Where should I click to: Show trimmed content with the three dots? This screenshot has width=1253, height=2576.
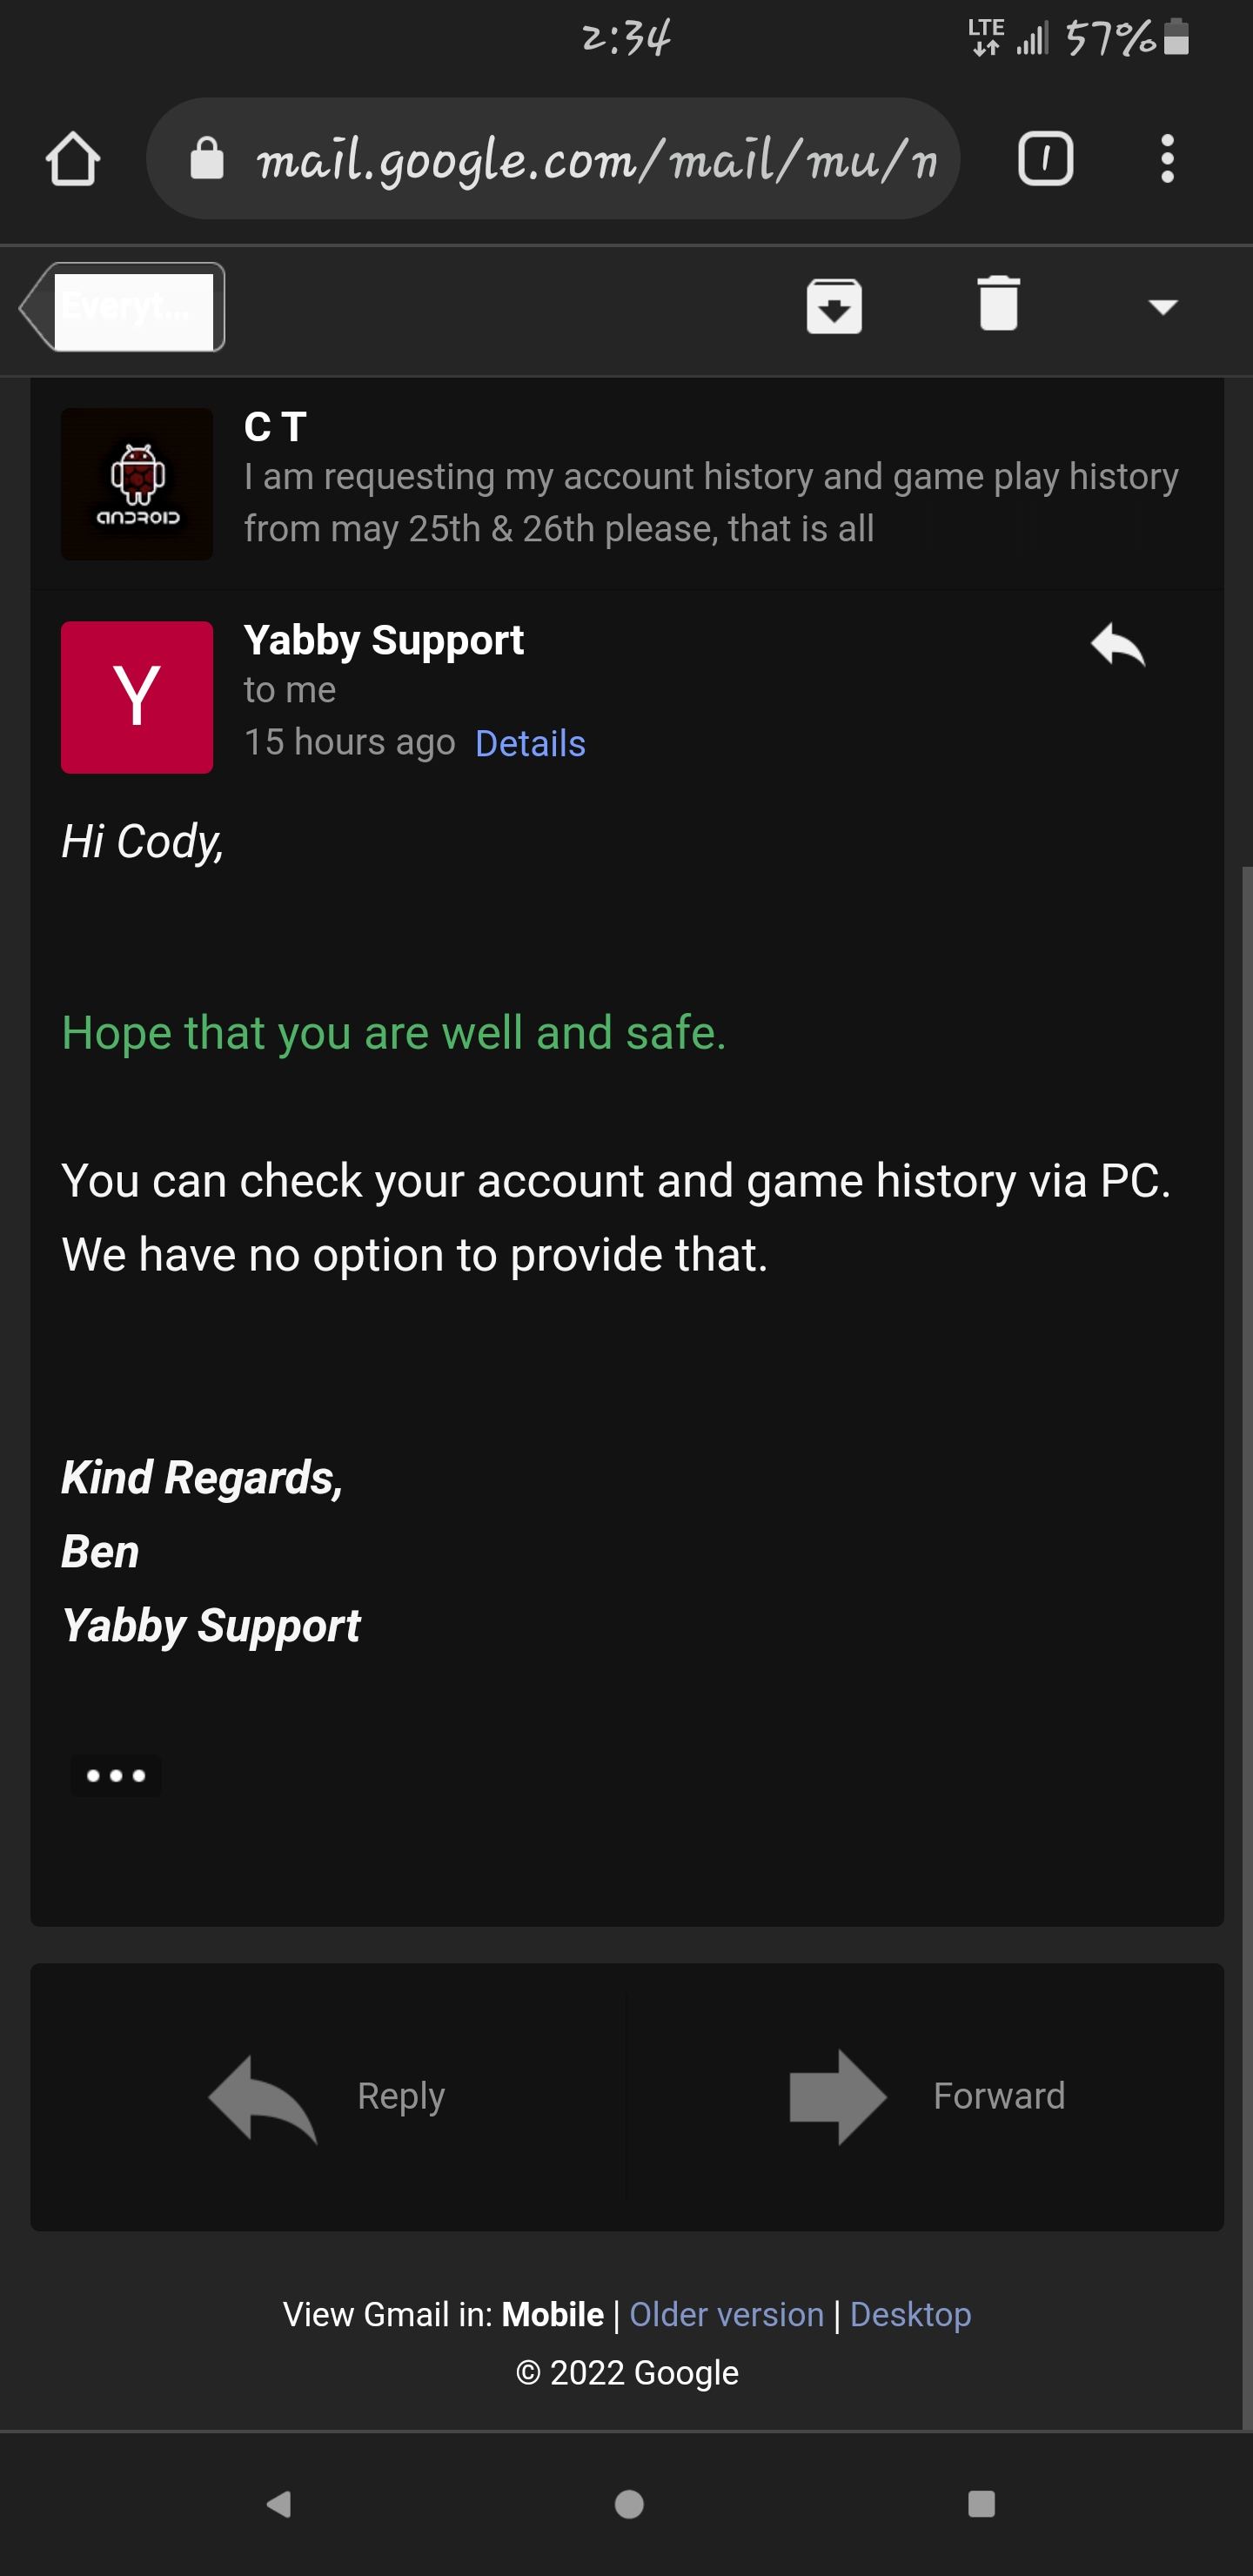[116, 1776]
